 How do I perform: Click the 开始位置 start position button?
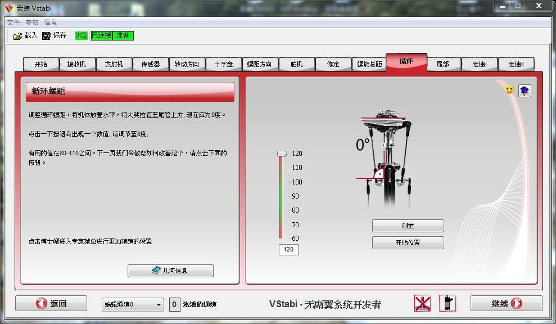(x=408, y=243)
